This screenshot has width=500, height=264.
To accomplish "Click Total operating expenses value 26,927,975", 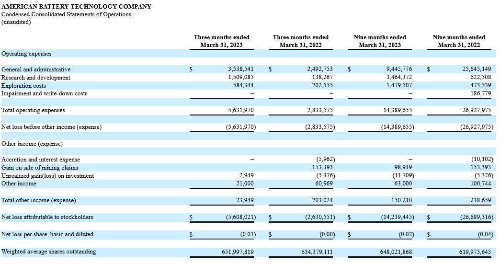I will [477, 110].
